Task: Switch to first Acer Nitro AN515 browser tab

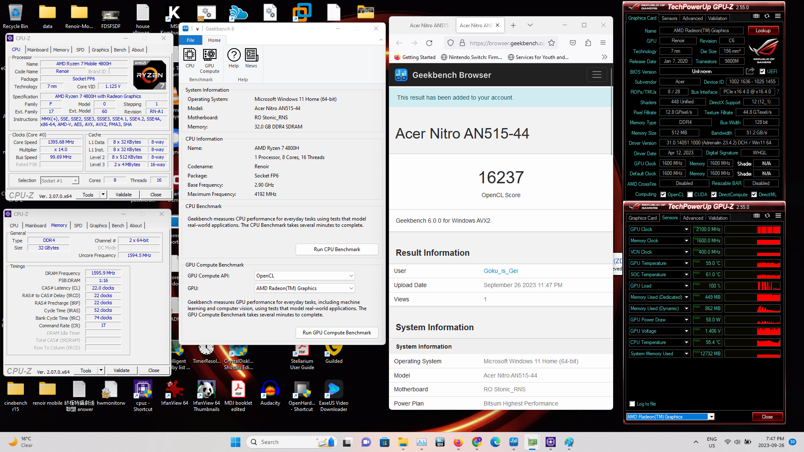Action: tap(429, 26)
